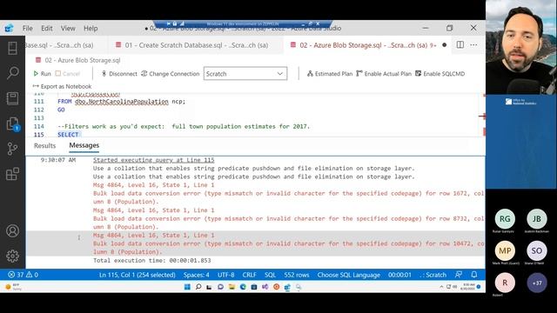Viewport: 557px width, 313px height.
Task: Switch to the Results tab
Action: 44,145
